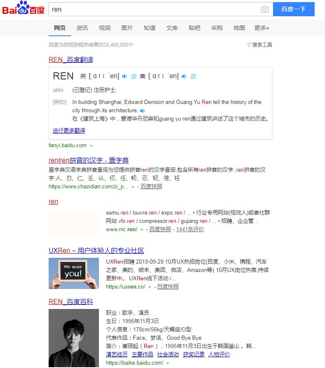
Task: Switch to the 视频 tab
Action: point(105,28)
